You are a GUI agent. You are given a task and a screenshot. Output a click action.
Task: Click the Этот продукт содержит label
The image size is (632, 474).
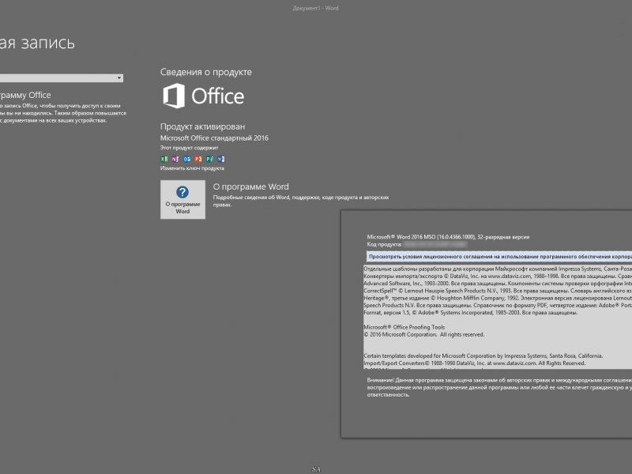point(189,148)
